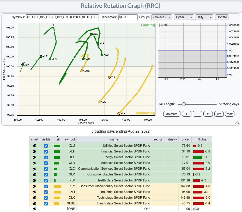Open the chart icon for $ONE row
This screenshot has width=242, height=212.
pos(35,209)
